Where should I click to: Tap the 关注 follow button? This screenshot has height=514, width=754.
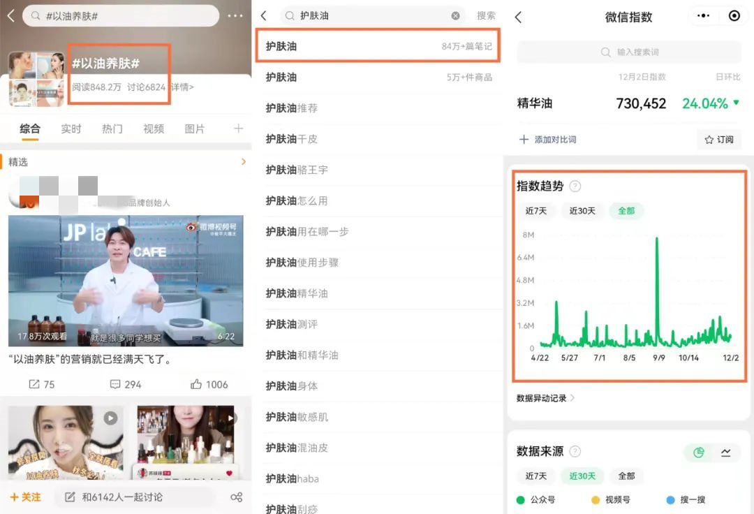point(27,497)
